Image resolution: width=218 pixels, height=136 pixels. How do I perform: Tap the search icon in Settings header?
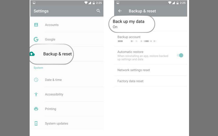[98, 11]
